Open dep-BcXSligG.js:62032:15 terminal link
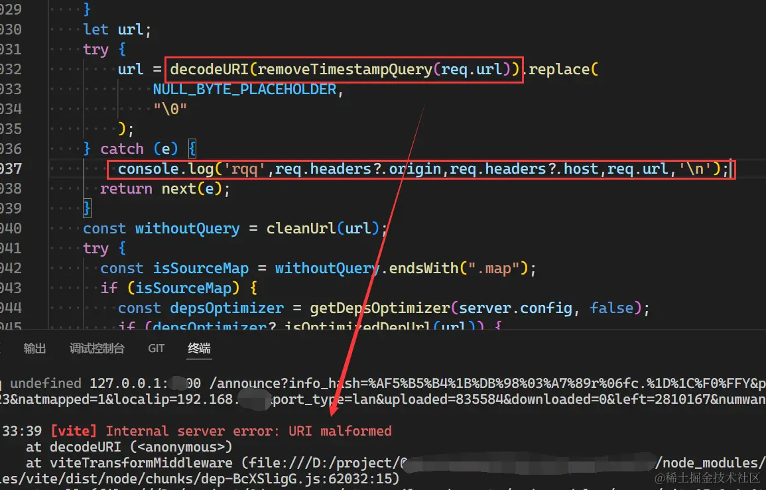This screenshot has width=766, height=490. click(293, 479)
